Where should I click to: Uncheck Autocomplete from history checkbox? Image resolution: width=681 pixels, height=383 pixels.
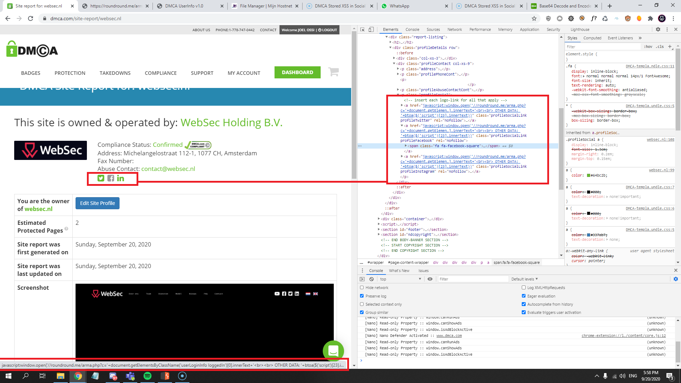click(524, 304)
